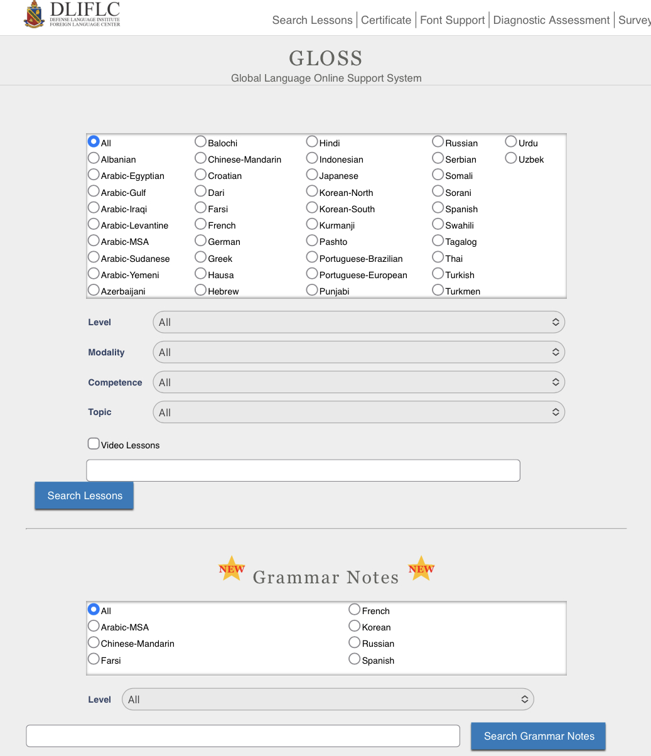Click the blue Search Lessons button

point(84,495)
